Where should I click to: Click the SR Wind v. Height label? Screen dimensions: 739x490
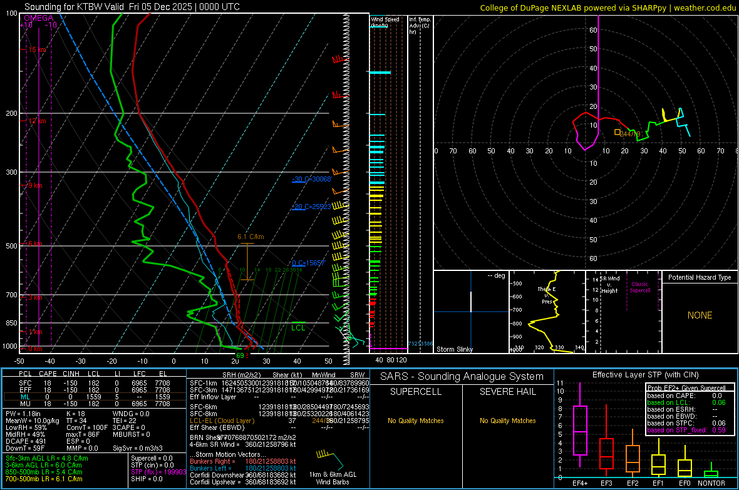click(x=609, y=285)
